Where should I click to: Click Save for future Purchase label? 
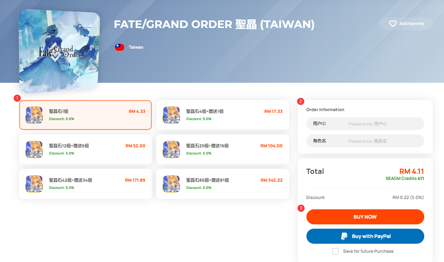(368, 251)
